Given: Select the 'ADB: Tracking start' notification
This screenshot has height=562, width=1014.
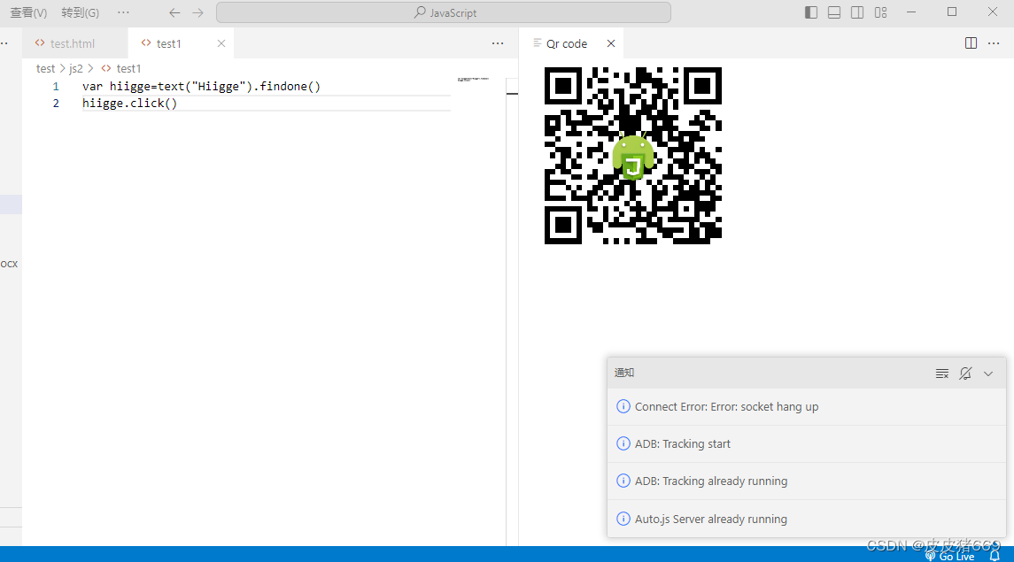Looking at the screenshot, I should (807, 443).
